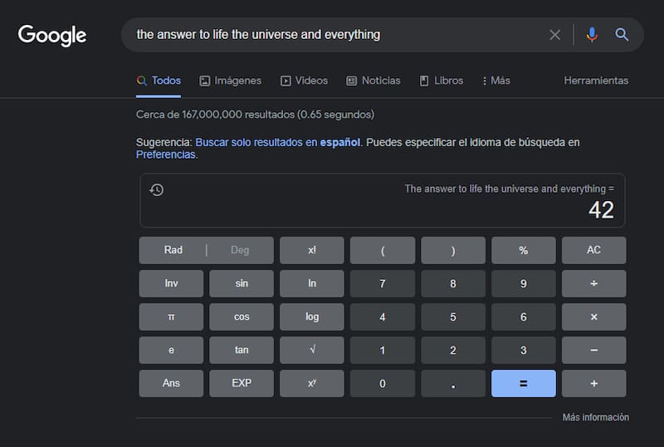Clear the search query with X icon
This screenshot has height=447, width=664.
pos(554,35)
